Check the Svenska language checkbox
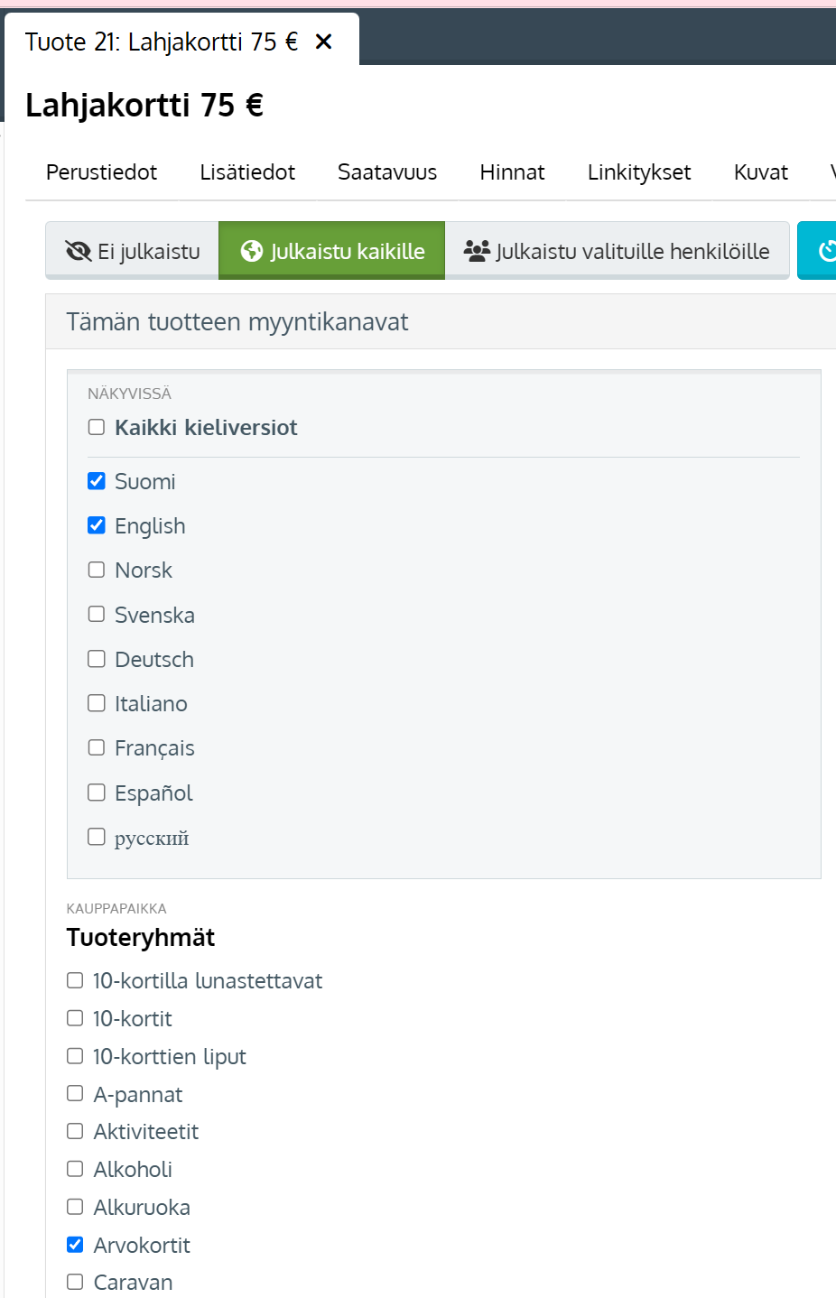Image resolution: width=836 pixels, height=1298 pixels. 97,614
